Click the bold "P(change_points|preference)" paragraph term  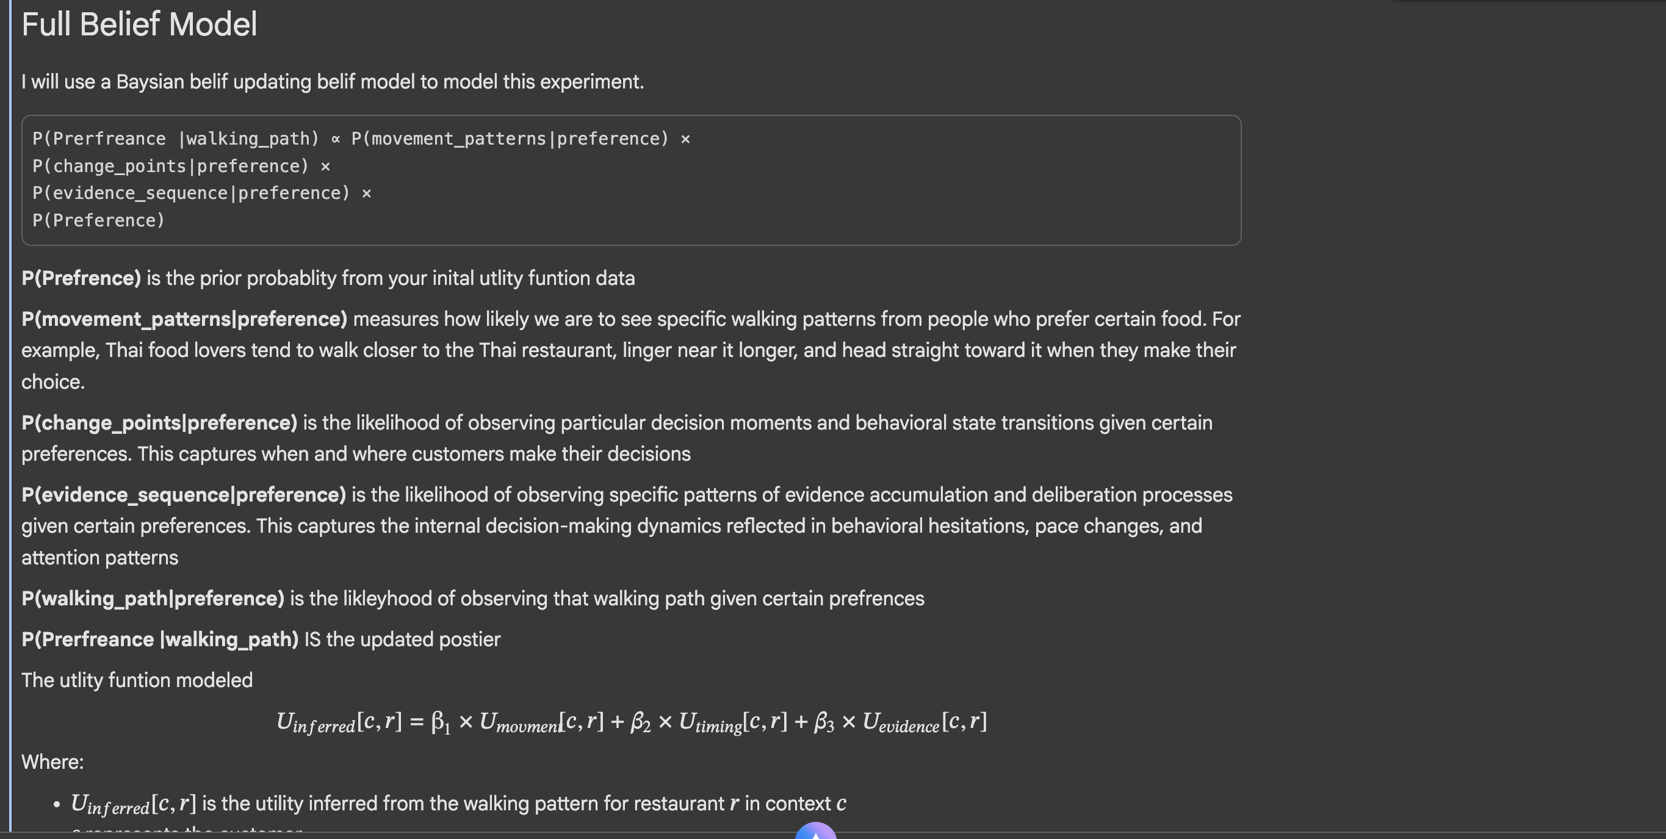159,422
